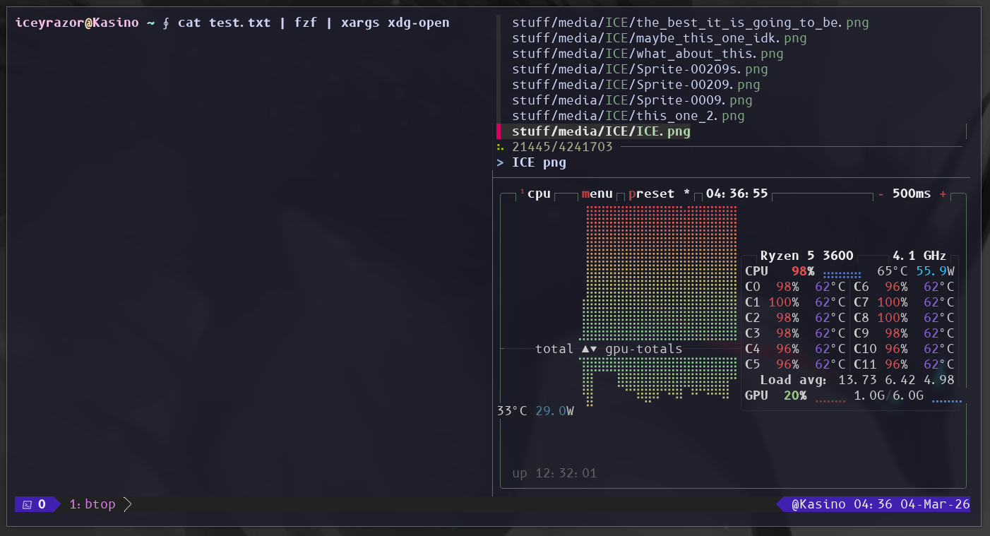Click the fzf query input 'ICE png'
Screen dimensions: 990x536
(539, 162)
